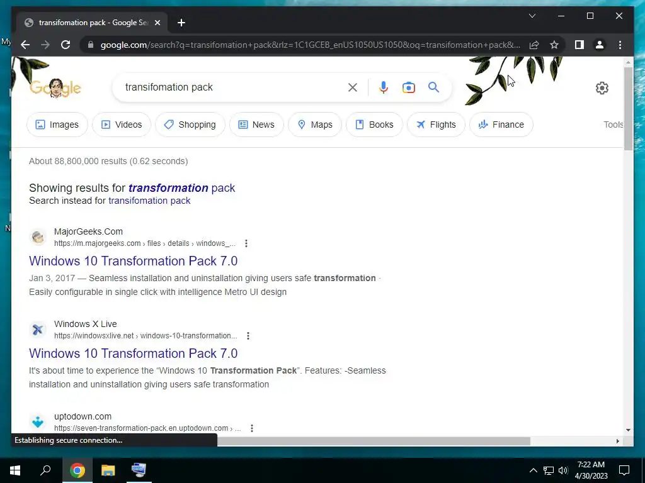Screen dimensions: 645x483
Task: Open taskbar search magnifier
Action: coord(45,470)
